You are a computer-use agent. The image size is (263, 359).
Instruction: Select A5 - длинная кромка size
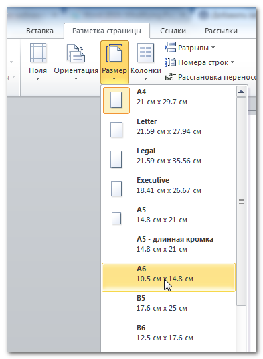coord(169,248)
